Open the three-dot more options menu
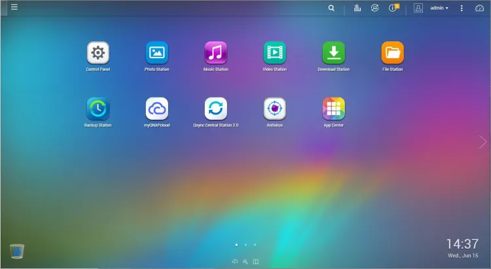Screen dimensions: 491x269 point(462,9)
